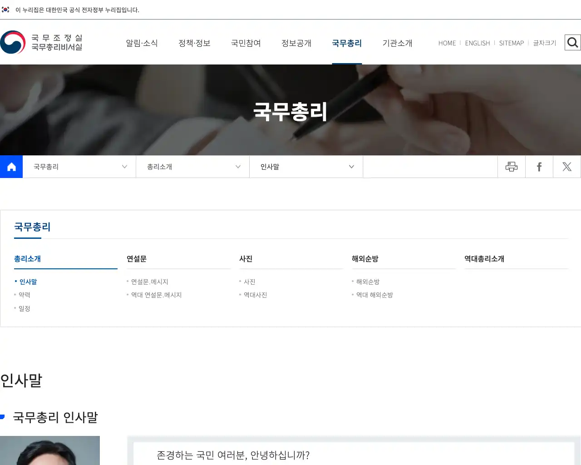Select the 총리소개 section heading
The width and height of the screenshot is (581, 465).
pos(28,259)
